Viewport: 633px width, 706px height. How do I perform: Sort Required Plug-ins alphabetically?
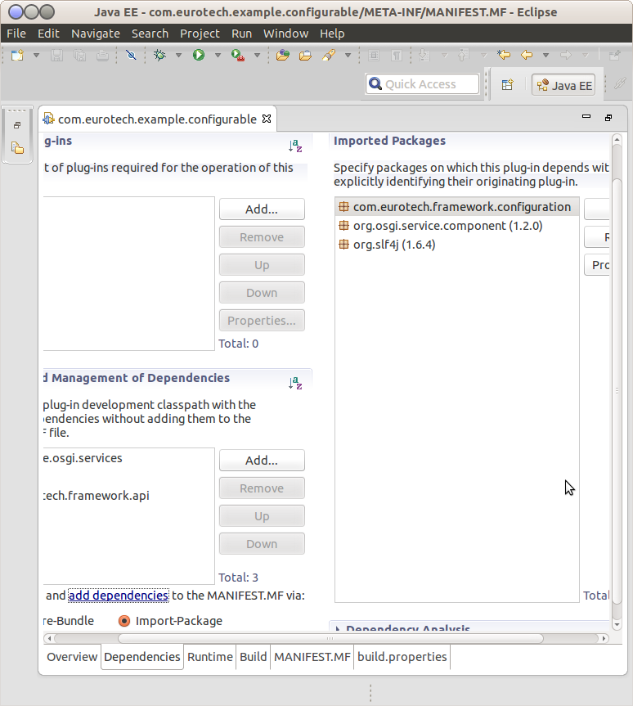click(295, 146)
